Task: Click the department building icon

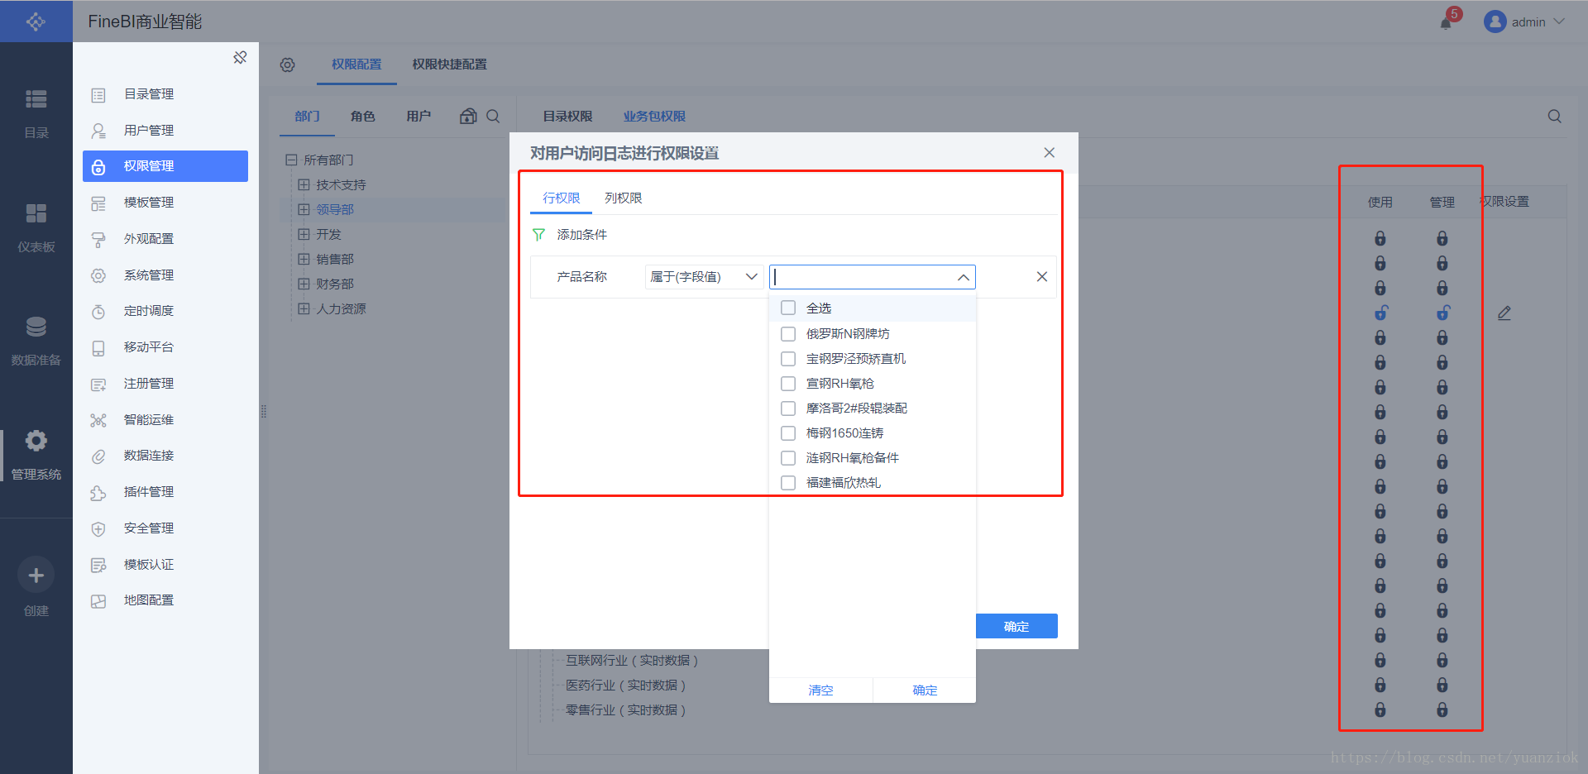Action: tap(468, 116)
